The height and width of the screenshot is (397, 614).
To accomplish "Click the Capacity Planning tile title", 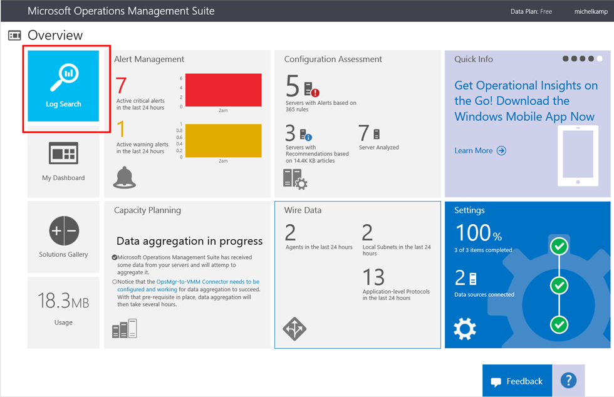I will 147,210.
